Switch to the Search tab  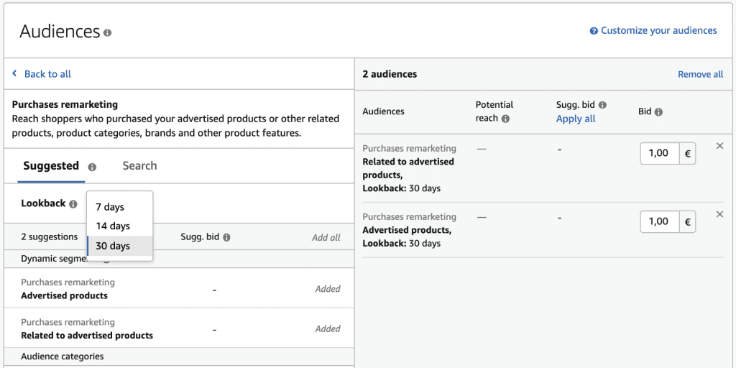139,166
